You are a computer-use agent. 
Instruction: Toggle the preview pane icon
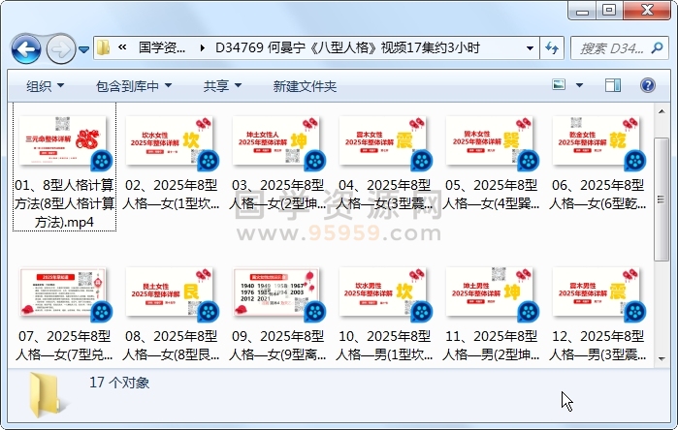tap(612, 85)
